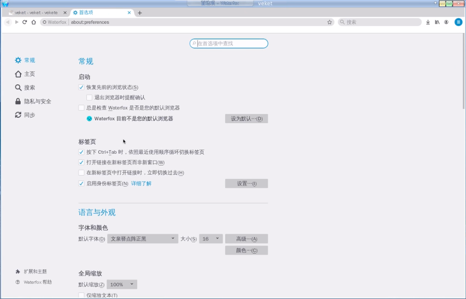This screenshot has height=299, width=466.
Task: Switch to the veket - veket tab
Action: (35, 12)
